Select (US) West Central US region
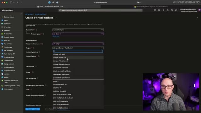201x113 pixels. pos(78,91)
